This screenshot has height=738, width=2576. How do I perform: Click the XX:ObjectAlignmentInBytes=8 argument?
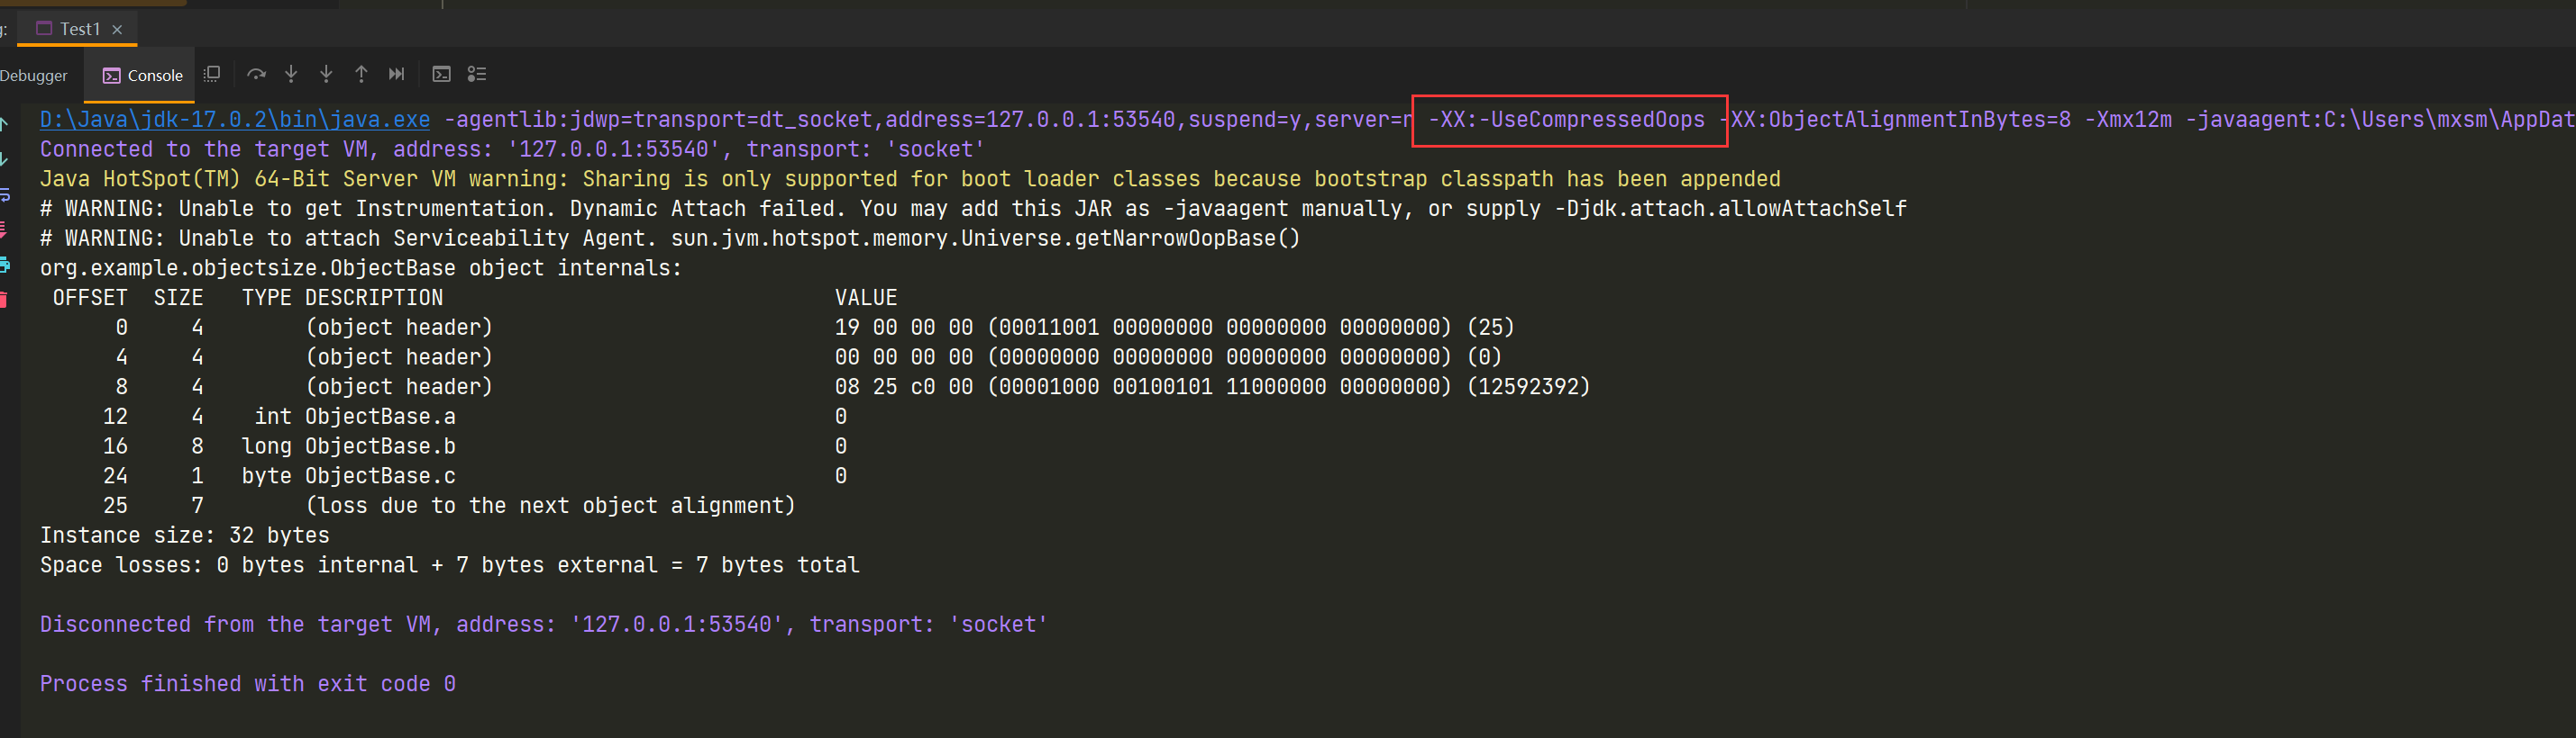(x=1900, y=120)
